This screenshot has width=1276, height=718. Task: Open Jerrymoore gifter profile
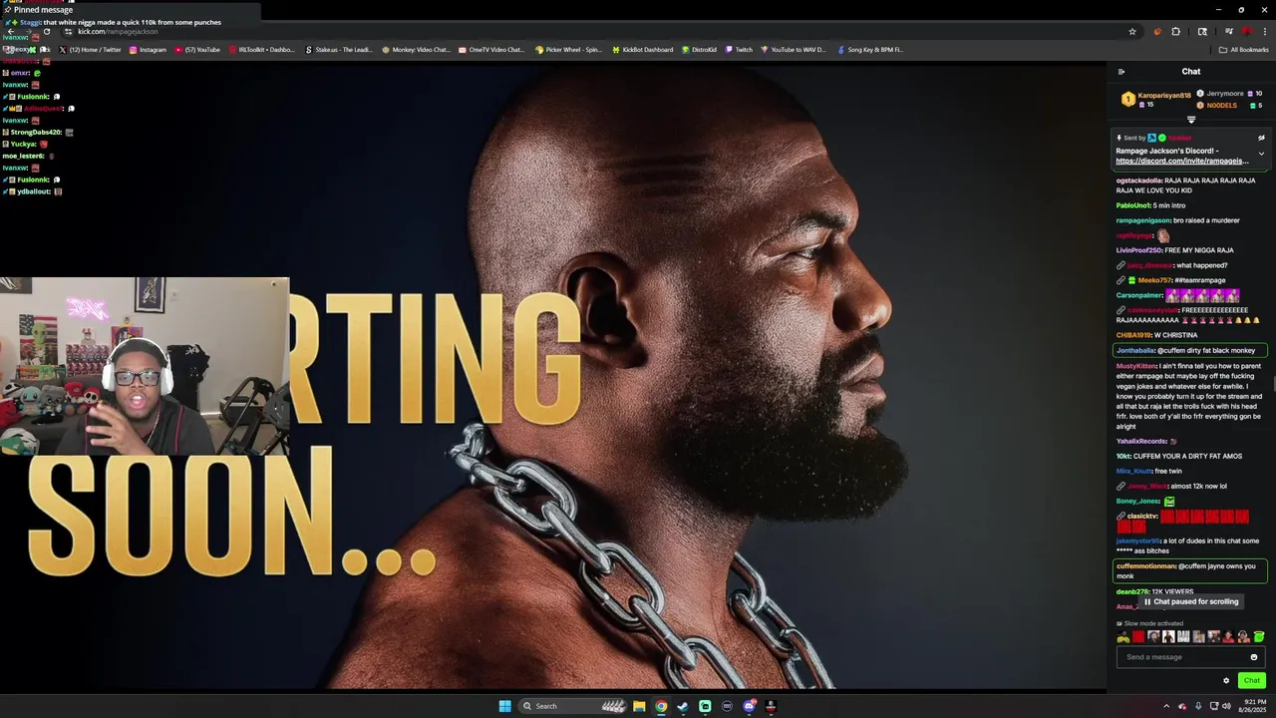[1225, 94]
